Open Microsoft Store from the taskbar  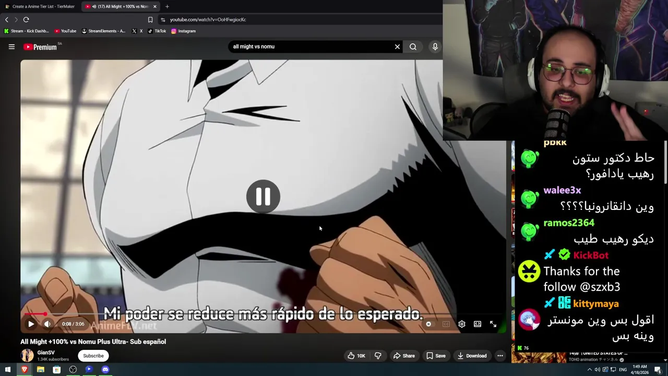(x=56, y=370)
